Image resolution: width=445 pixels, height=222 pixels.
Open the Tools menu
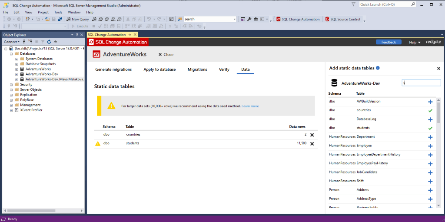pos(58,12)
